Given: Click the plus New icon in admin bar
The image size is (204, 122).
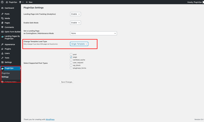Looking at the screenshot, I should click(x=27, y=2).
